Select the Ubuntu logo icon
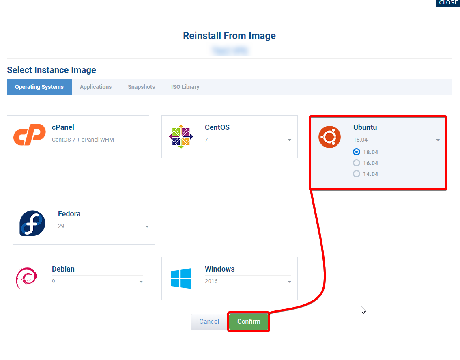 (329, 137)
